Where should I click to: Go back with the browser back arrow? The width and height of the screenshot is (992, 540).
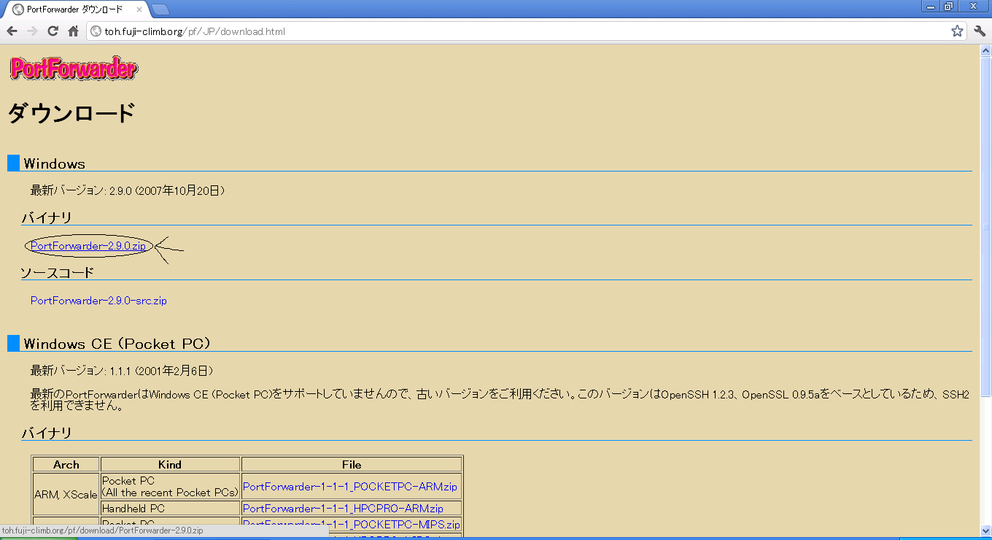pos(12,31)
